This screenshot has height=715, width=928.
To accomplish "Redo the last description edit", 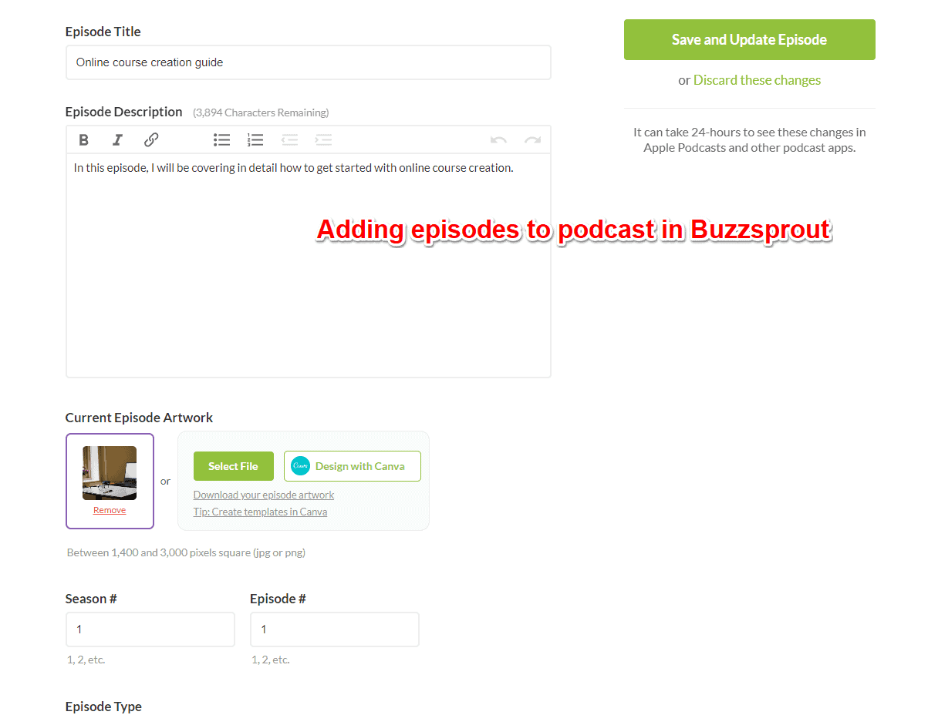I will coord(532,139).
